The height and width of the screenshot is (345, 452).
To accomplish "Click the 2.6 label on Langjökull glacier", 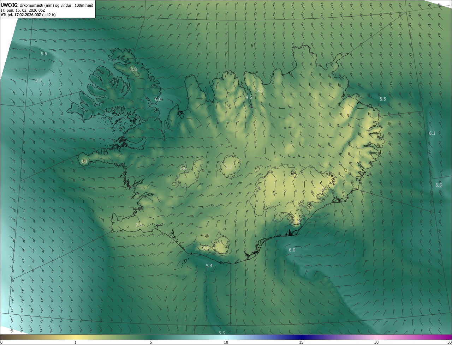I will click(183, 168).
